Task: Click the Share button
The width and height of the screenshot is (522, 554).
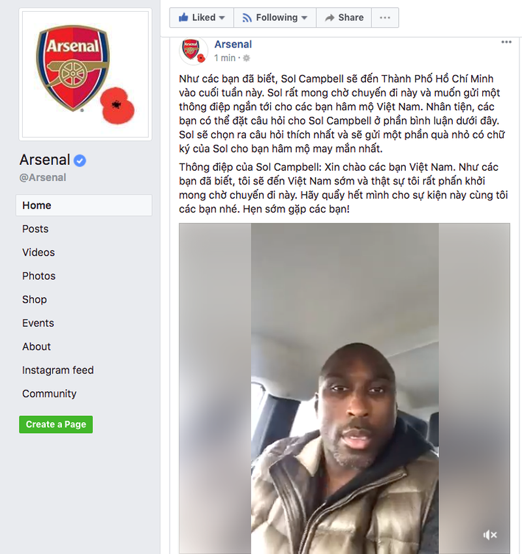Action: [x=344, y=18]
